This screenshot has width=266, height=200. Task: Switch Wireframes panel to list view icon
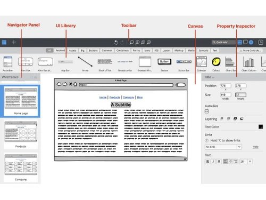36,77
